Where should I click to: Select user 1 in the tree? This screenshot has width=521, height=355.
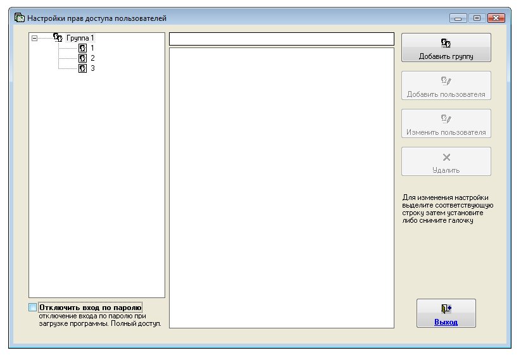click(92, 48)
